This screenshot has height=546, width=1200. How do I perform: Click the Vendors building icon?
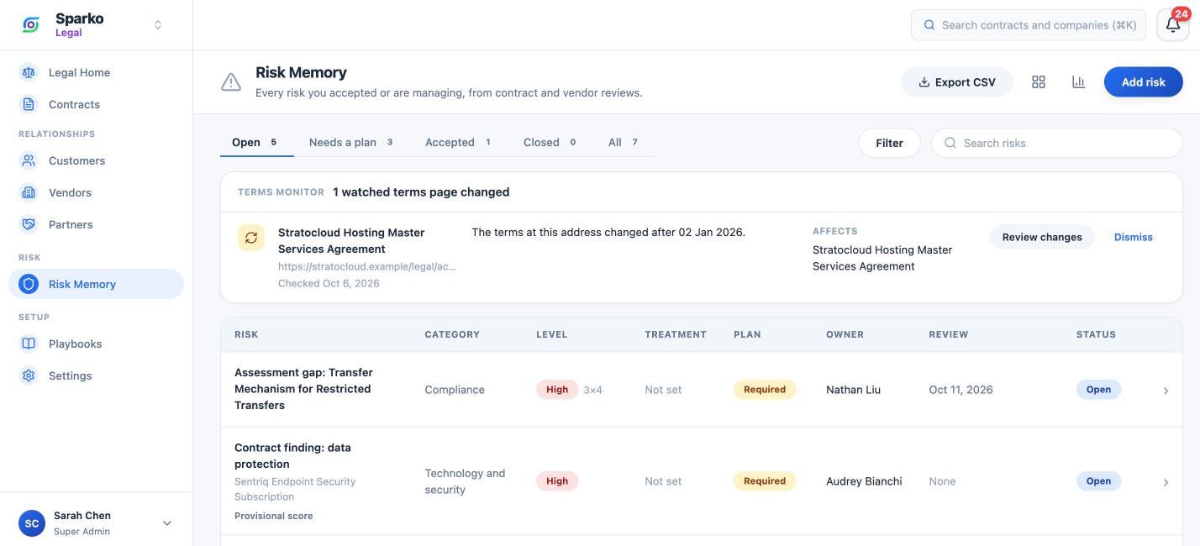29,192
